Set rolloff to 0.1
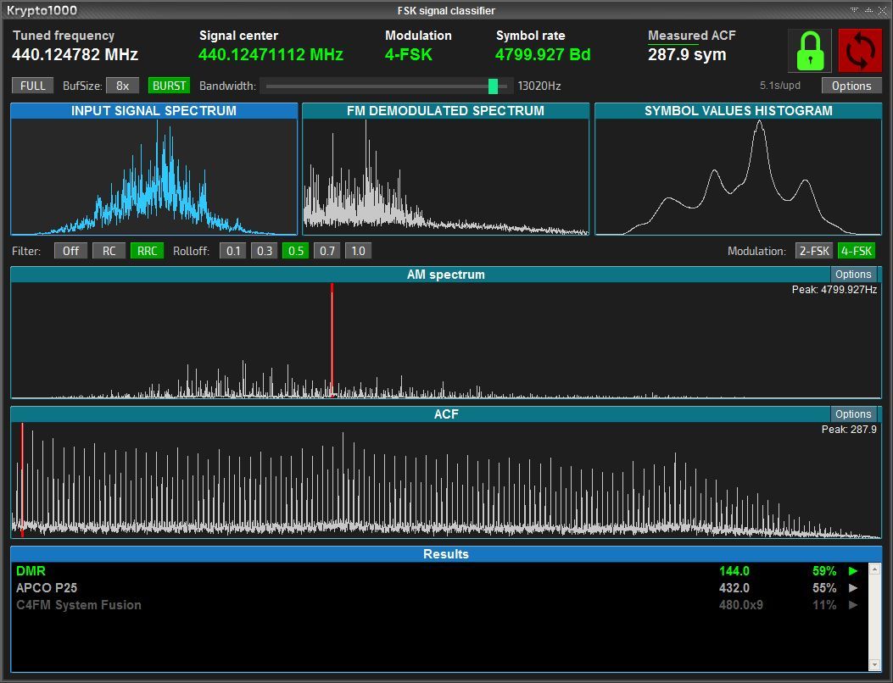The image size is (893, 683). click(233, 251)
